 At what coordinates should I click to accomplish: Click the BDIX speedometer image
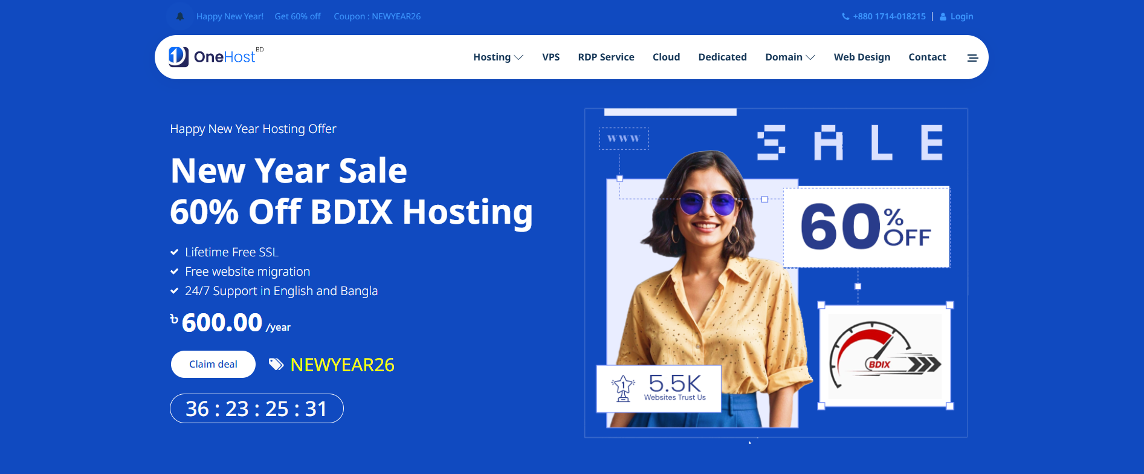coord(885,356)
